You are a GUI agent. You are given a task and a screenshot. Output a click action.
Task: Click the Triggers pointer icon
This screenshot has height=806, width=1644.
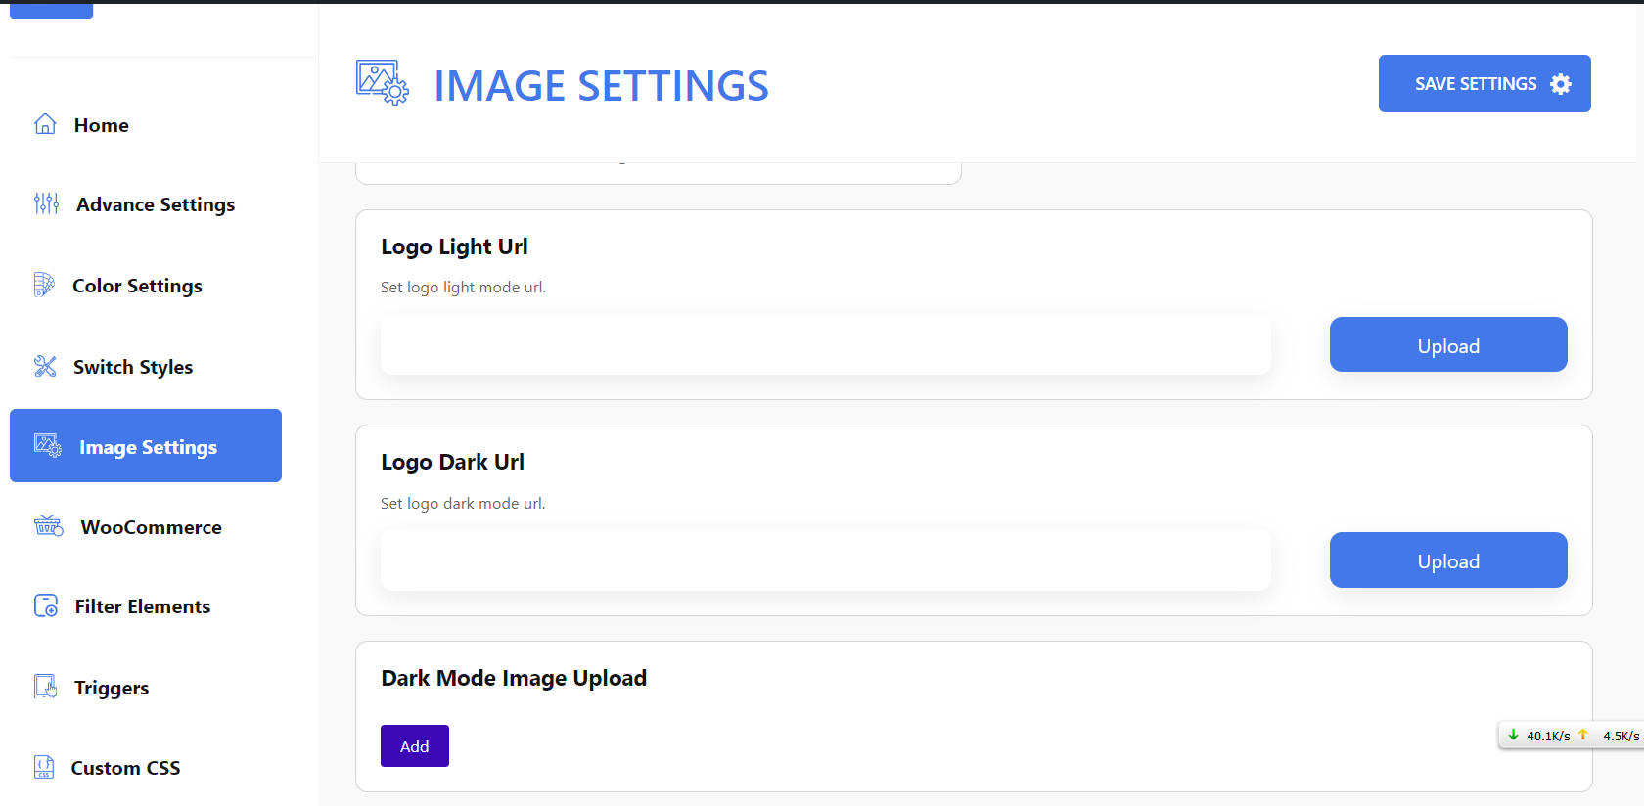pos(45,687)
